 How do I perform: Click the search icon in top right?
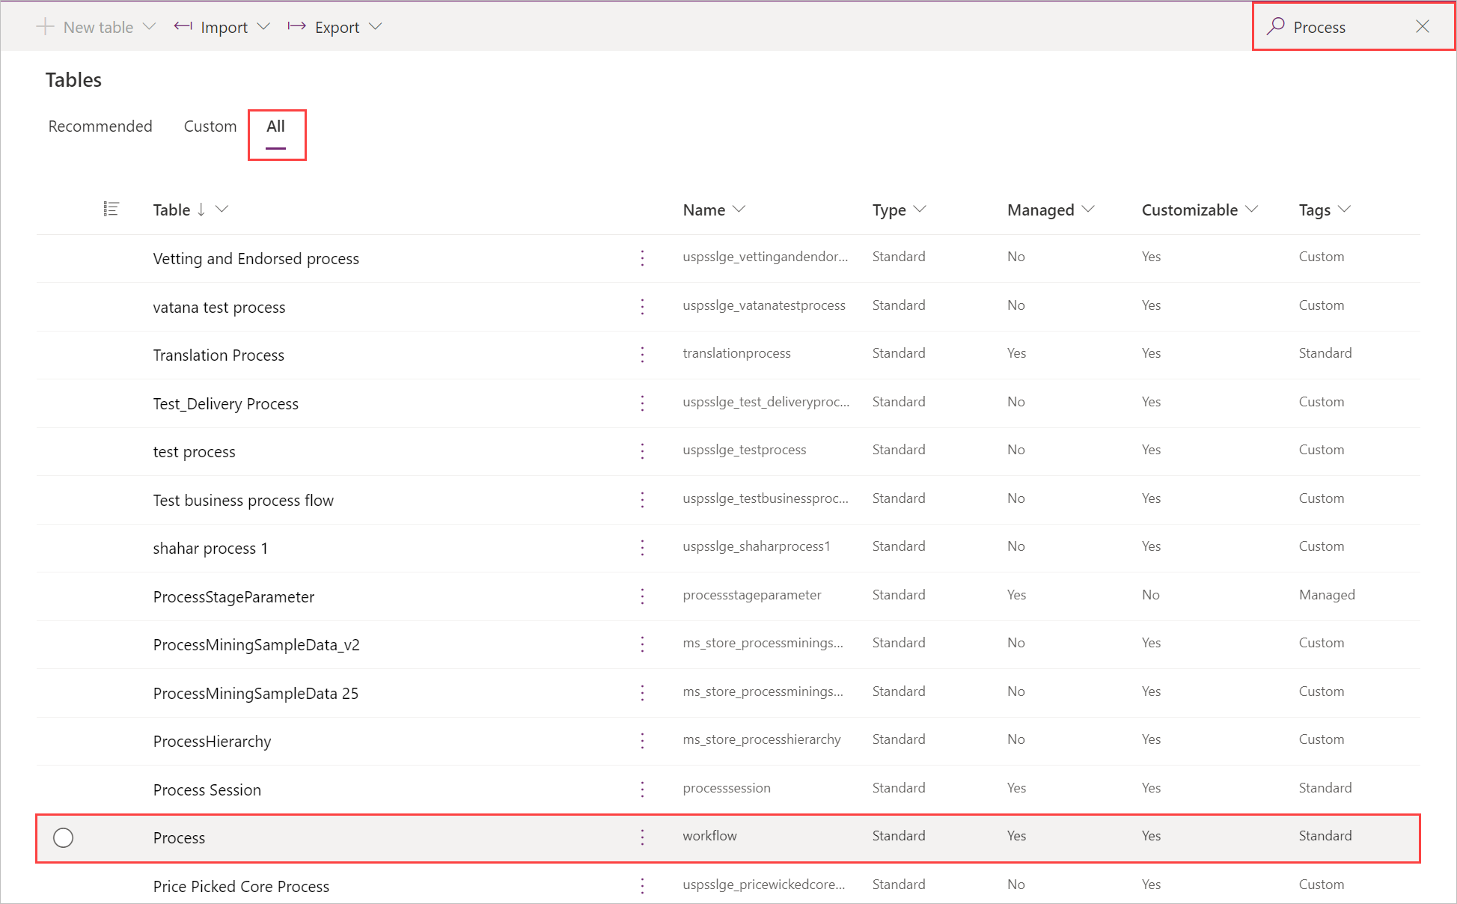point(1274,26)
